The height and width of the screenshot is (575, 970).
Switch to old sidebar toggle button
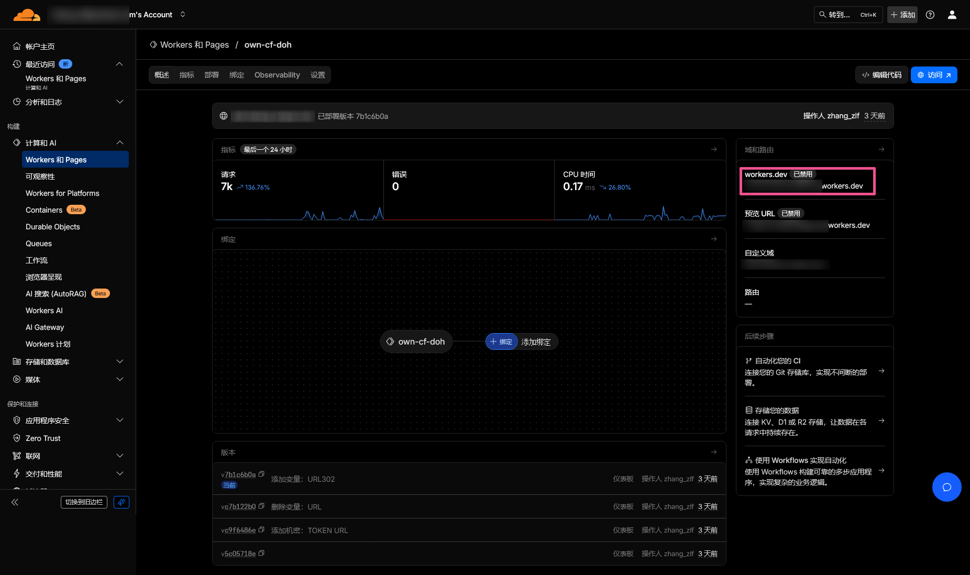point(84,502)
